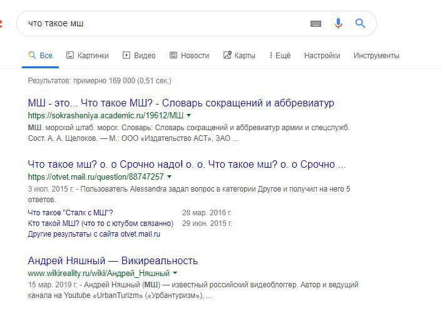
Task: Expand the arrow next to wikireality.ru URL
Action: tap(175, 273)
